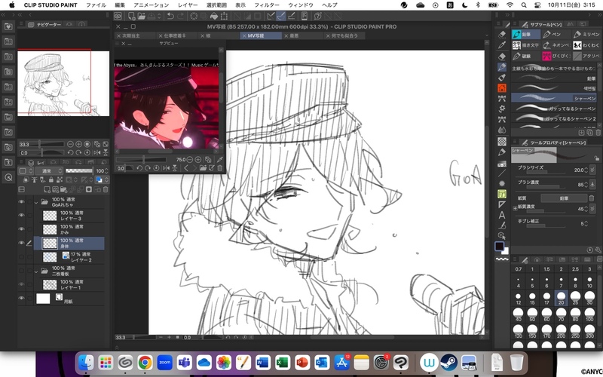Hide the レイヤー 3 layer
Viewport: 603px width, 377px height.
(x=21, y=216)
